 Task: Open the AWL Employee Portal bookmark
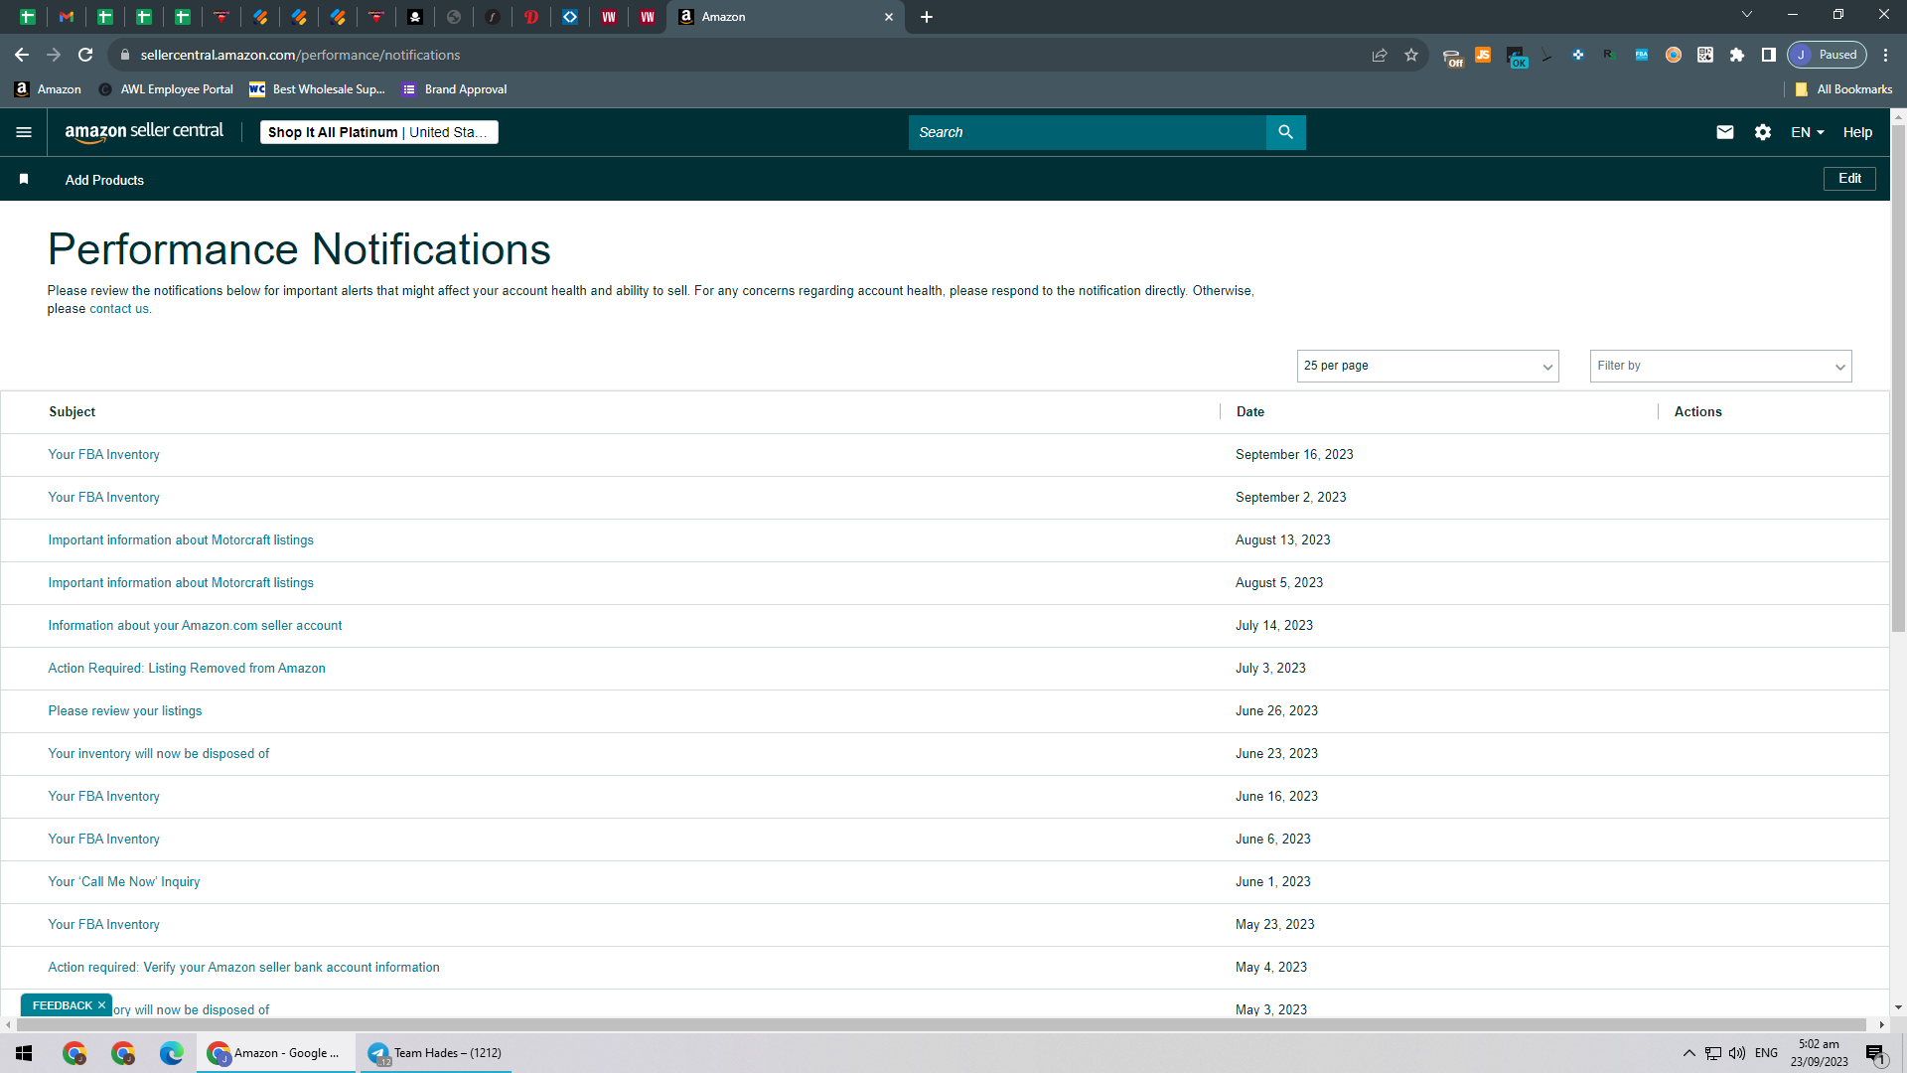(166, 89)
